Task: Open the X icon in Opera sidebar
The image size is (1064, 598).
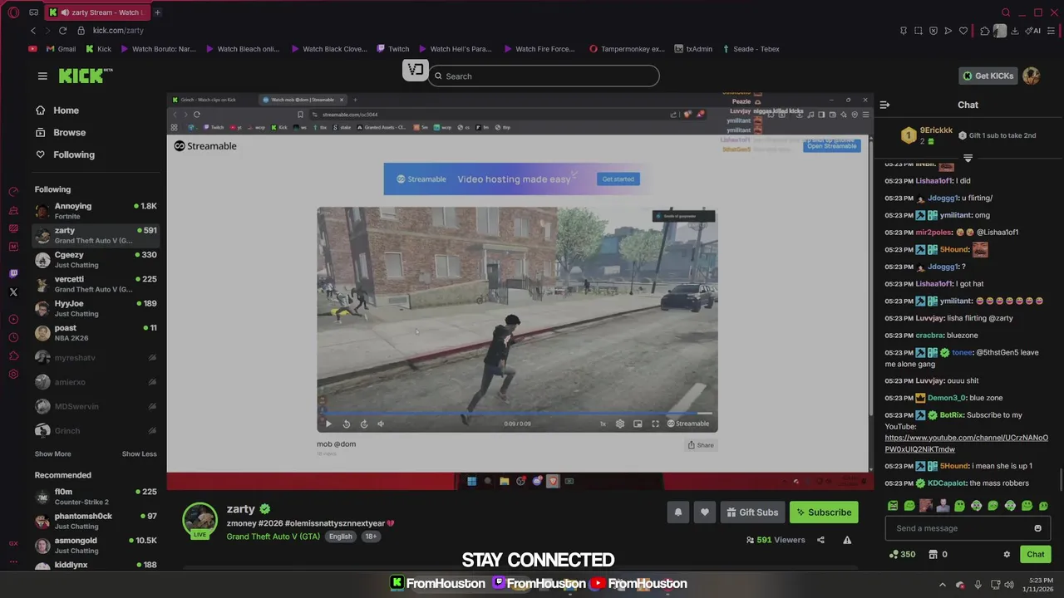Action: [13, 292]
